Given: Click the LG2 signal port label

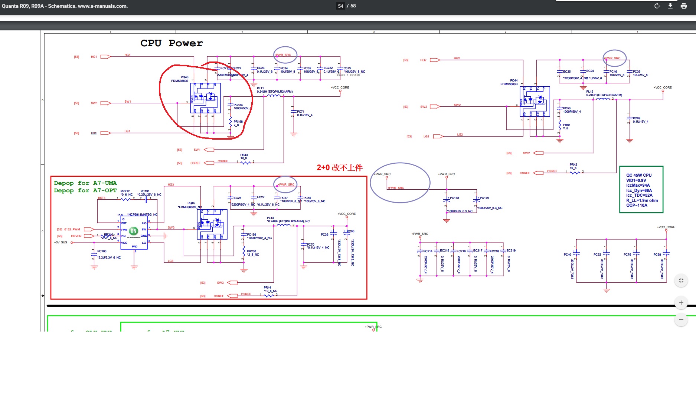Looking at the screenshot, I should 426,136.
